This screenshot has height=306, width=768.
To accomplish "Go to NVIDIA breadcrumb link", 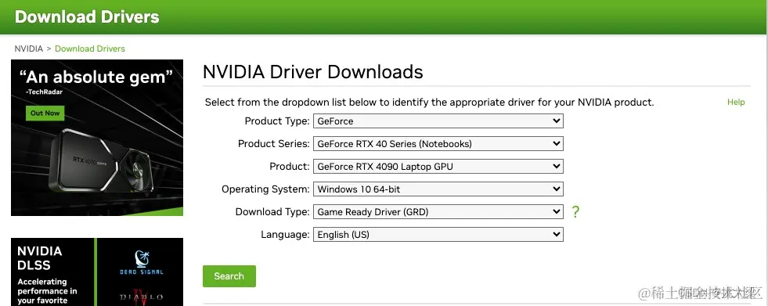I will point(28,49).
